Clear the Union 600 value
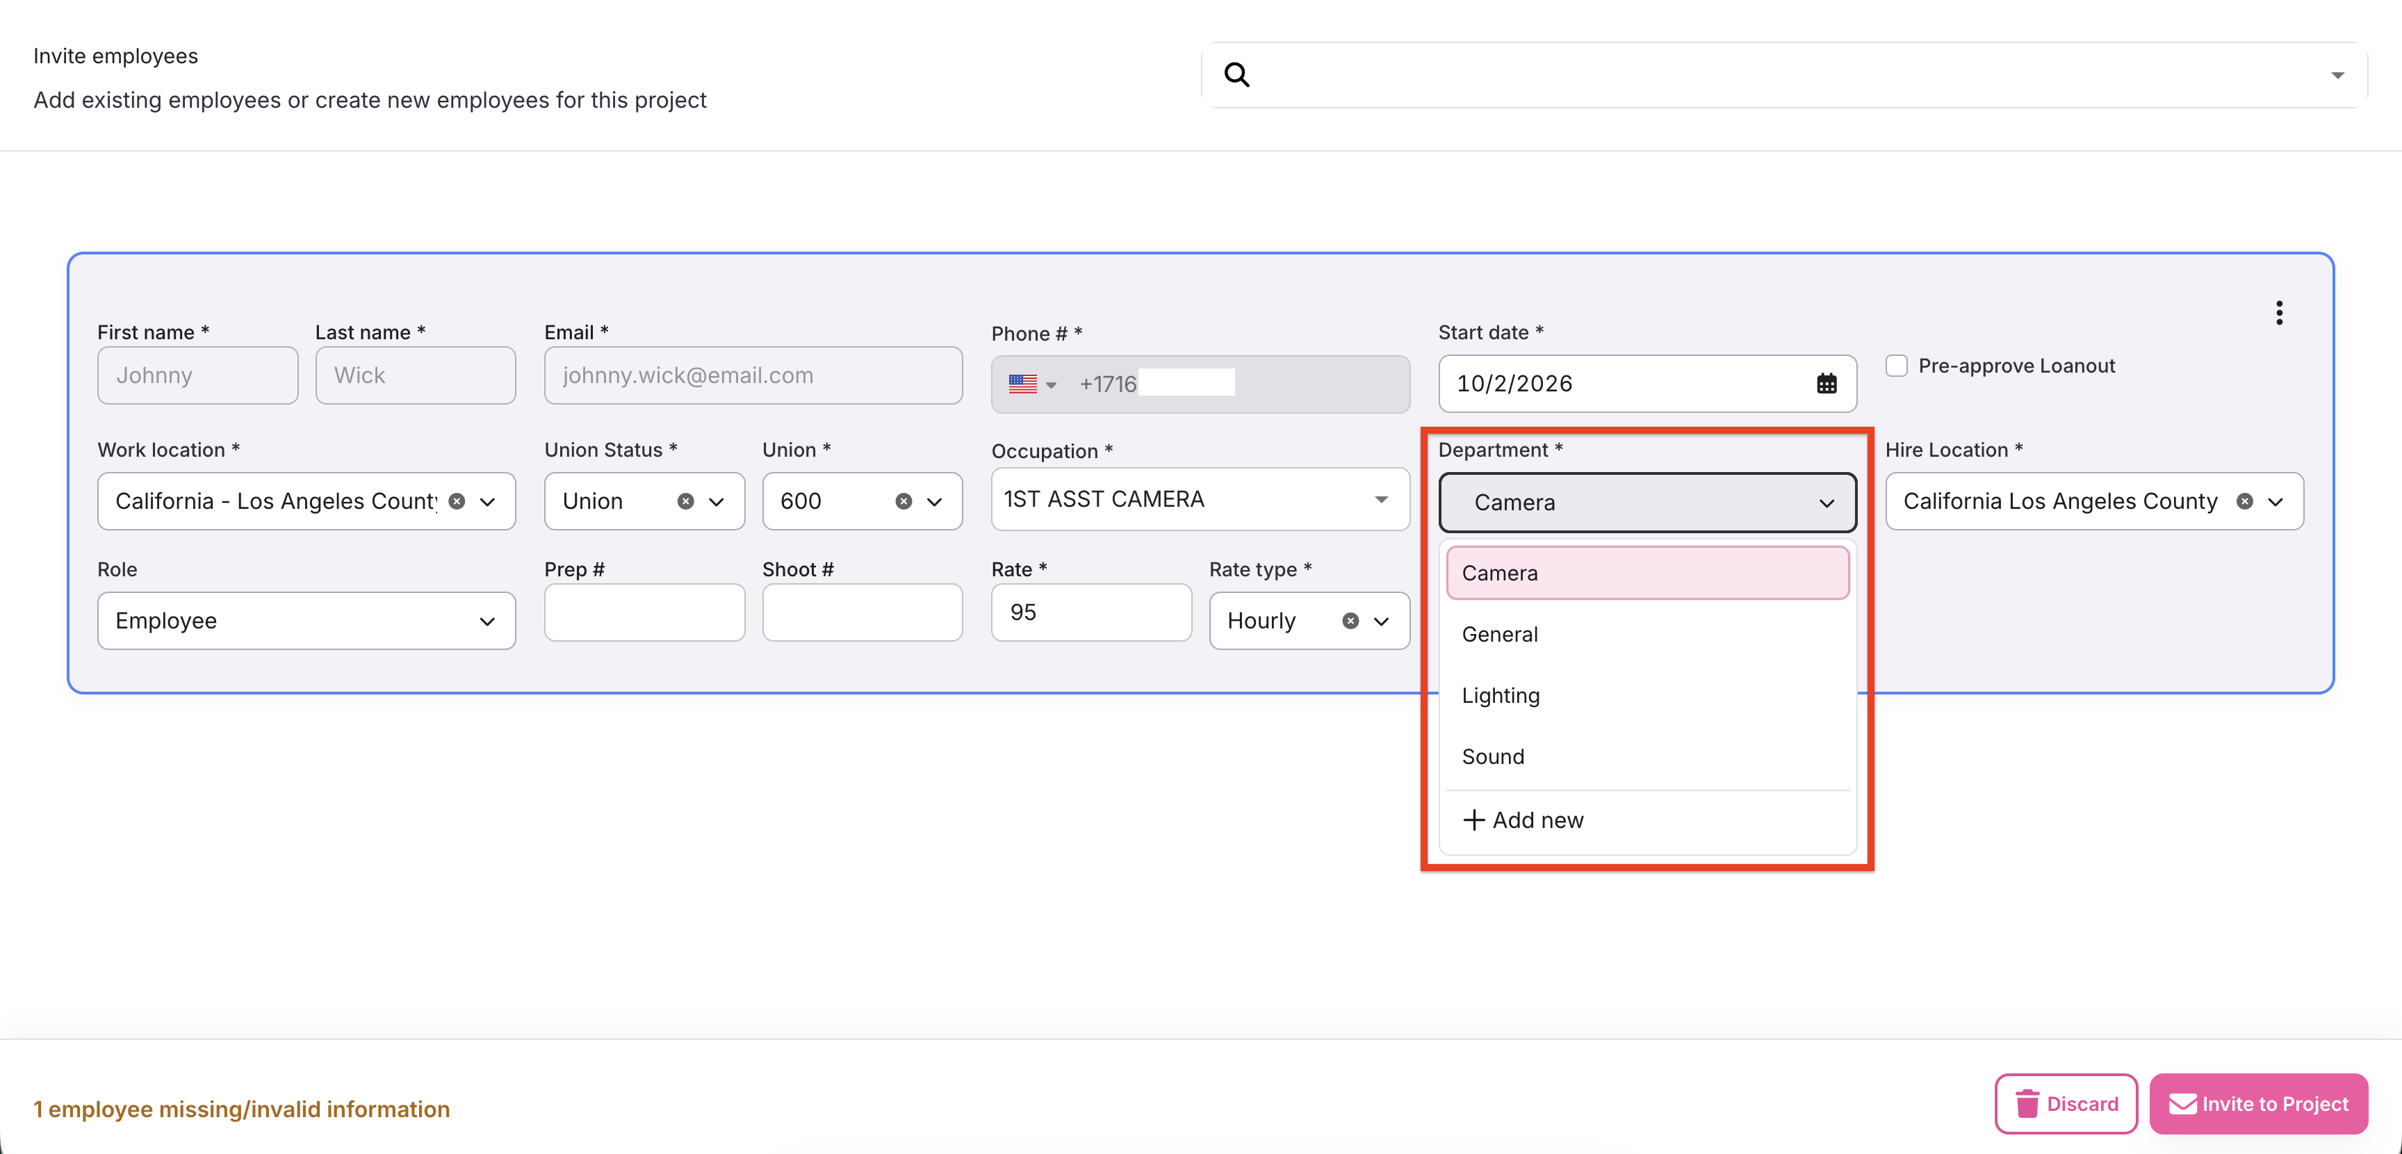The width and height of the screenshot is (2402, 1154). click(x=904, y=501)
